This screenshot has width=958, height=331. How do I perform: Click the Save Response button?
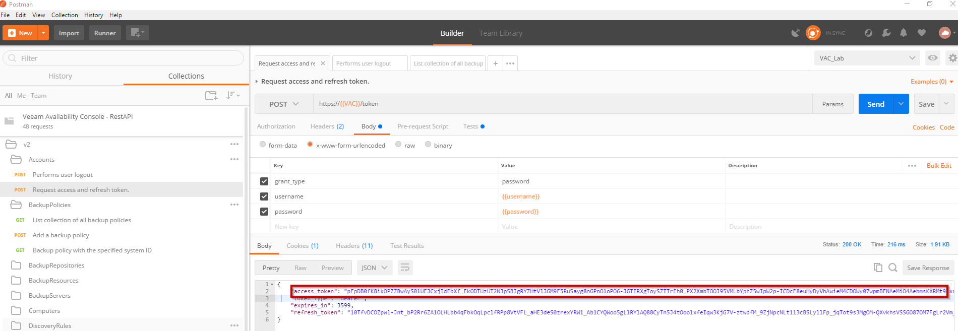(928, 268)
